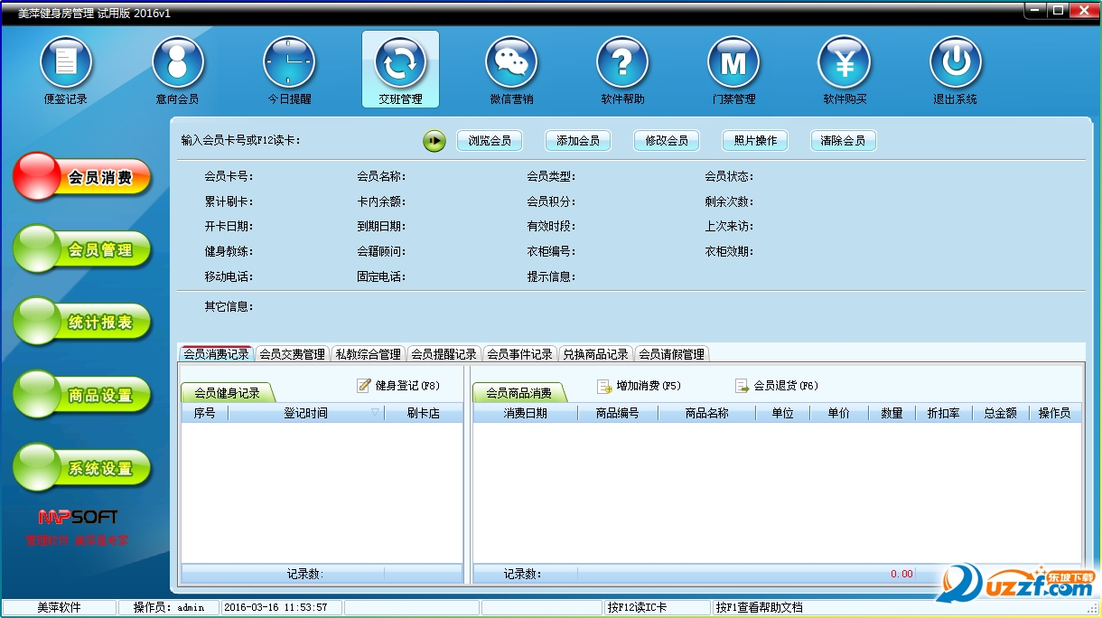Click 健身登记 (F8) pencil icon
1102x618 pixels.
364,386
